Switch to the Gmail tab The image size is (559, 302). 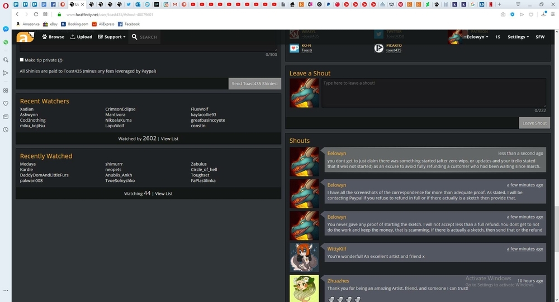tap(174, 4)
